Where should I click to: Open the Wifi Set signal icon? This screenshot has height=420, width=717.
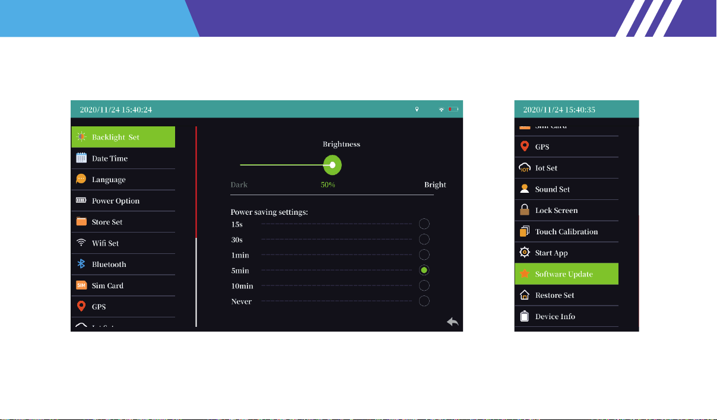(x=81, y=243)
